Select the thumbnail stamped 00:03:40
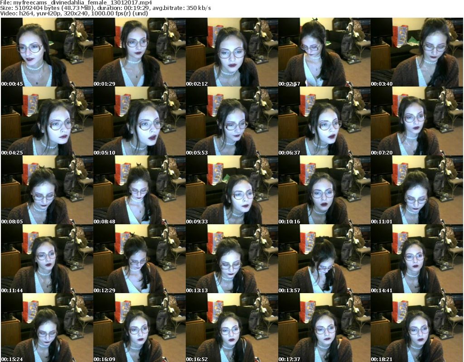 coord(417,52)
